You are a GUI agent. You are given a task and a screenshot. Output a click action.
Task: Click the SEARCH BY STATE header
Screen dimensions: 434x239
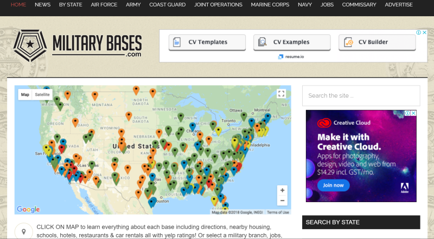[x=361, y=222]
